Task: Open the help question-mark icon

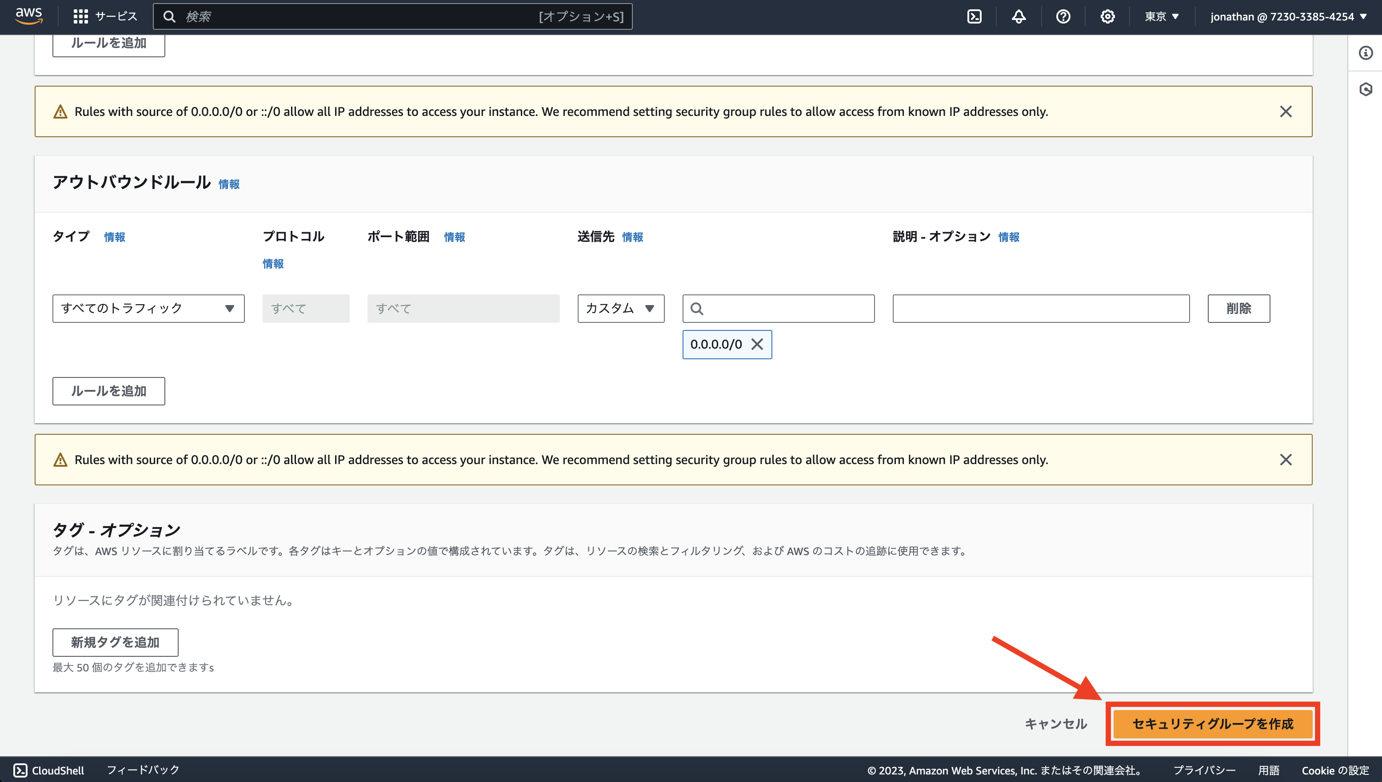Action: point(1063,16)
